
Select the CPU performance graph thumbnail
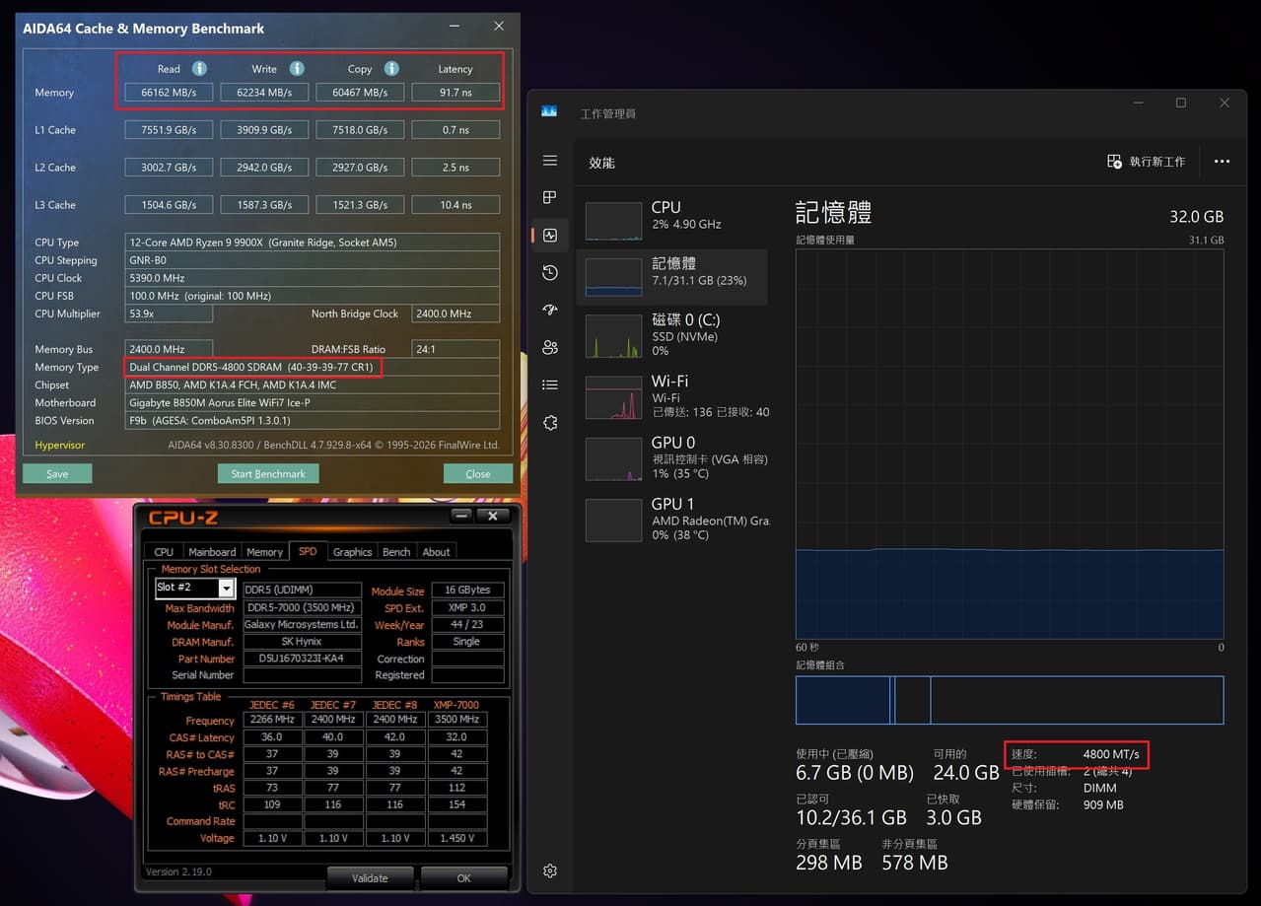613,222
